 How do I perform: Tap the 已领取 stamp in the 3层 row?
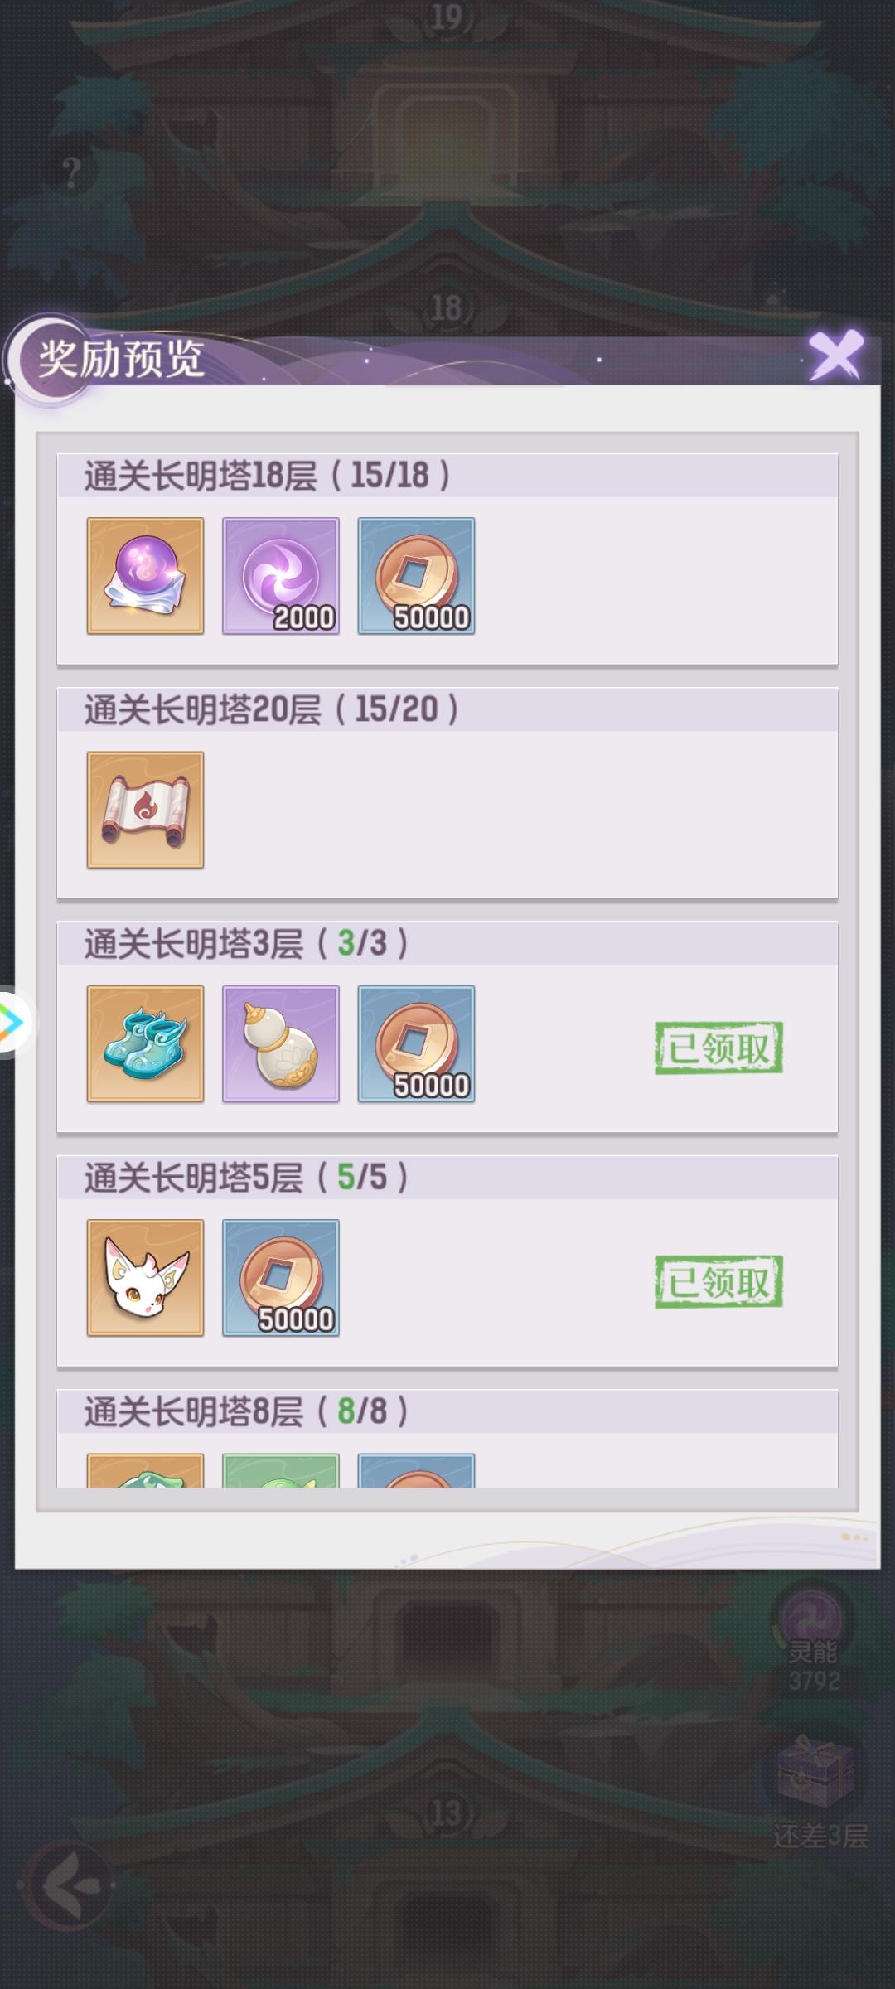718,1048
